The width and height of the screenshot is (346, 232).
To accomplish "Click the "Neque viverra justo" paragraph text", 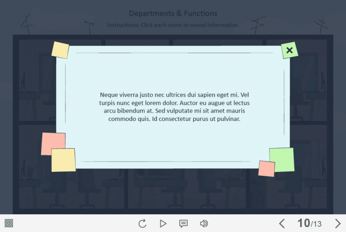I will click(x=174, y=107).
